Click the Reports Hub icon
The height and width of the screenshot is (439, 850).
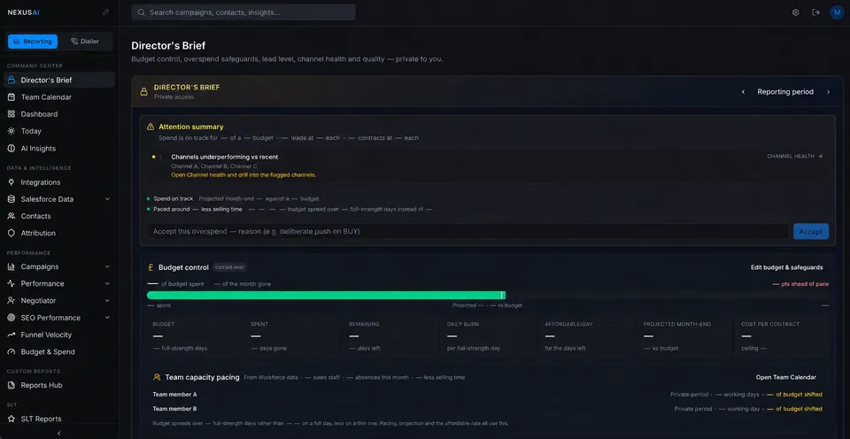[12, 385]
